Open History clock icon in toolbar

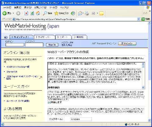click(73, 13)
